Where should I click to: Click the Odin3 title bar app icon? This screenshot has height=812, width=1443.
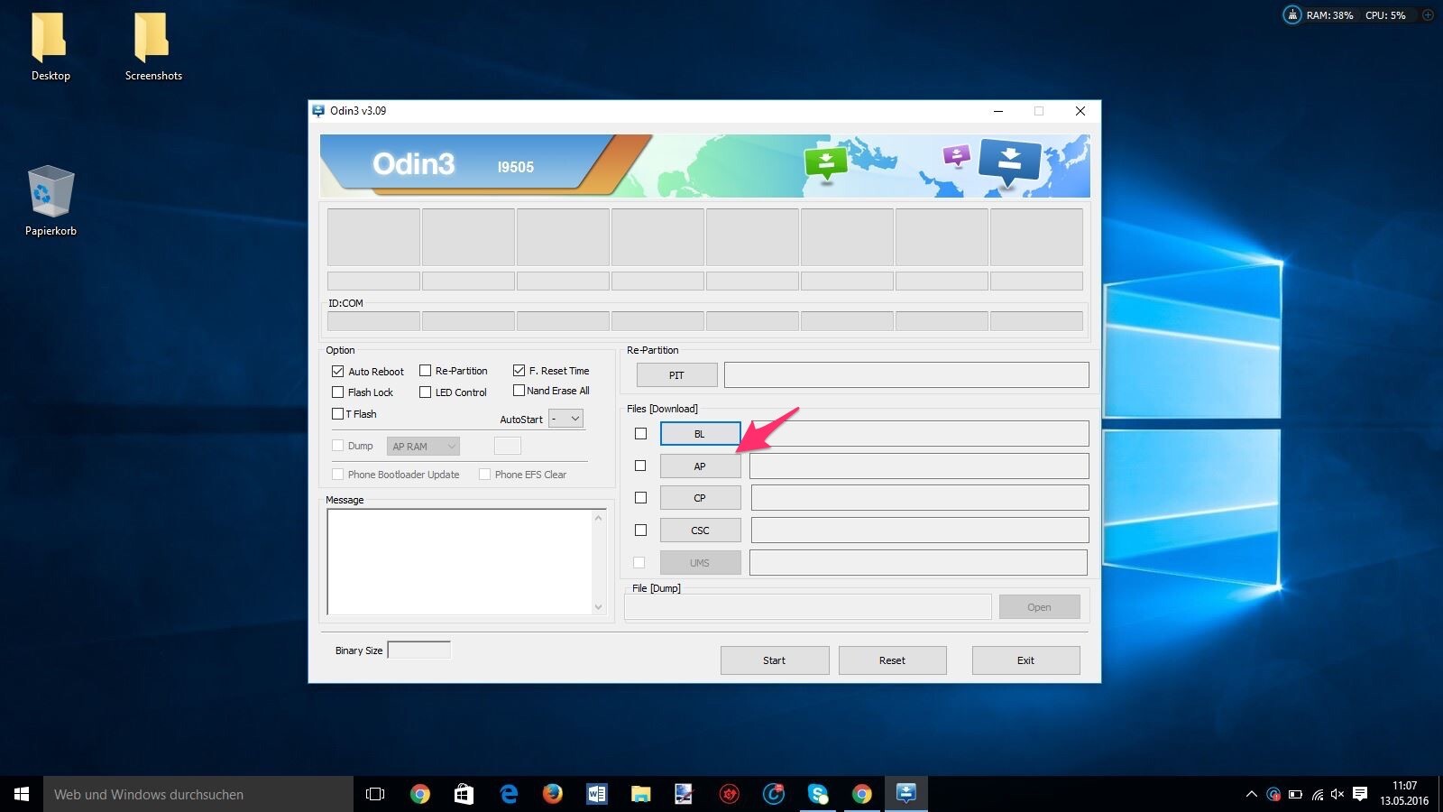pyautogui.click(x=318, y=111)
